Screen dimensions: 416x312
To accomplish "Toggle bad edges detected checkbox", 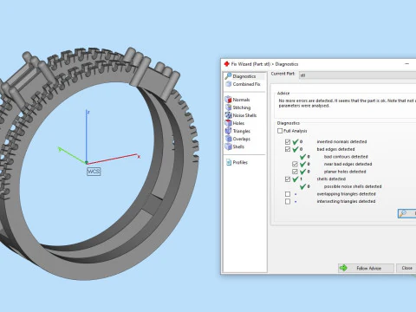I will [x=288, y=149].
